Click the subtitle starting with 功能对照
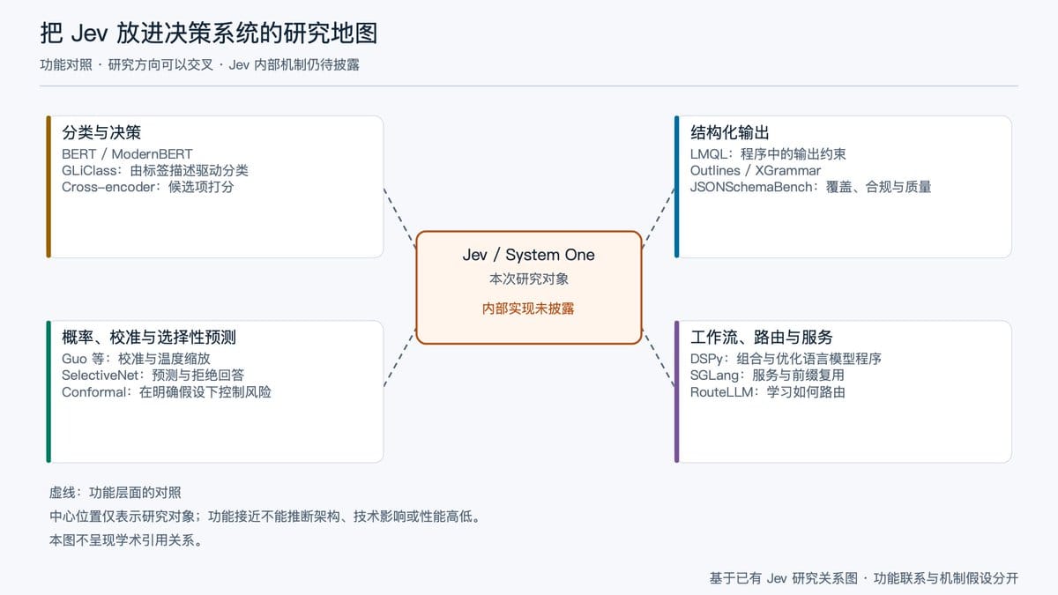The width and height of the screenshot is (1058, 595). click(x=199, y=65)
